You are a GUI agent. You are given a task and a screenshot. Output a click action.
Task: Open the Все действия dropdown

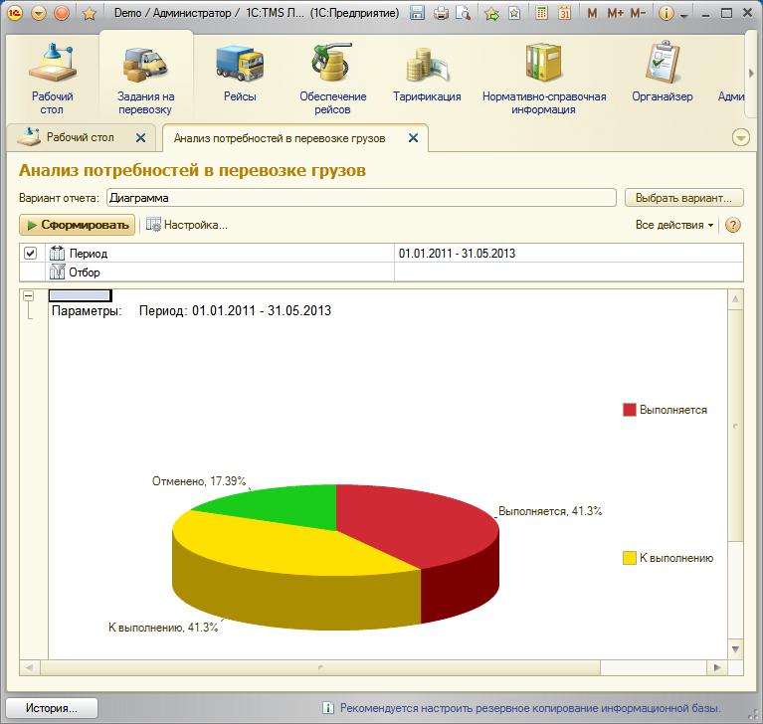tap(674, 225)
